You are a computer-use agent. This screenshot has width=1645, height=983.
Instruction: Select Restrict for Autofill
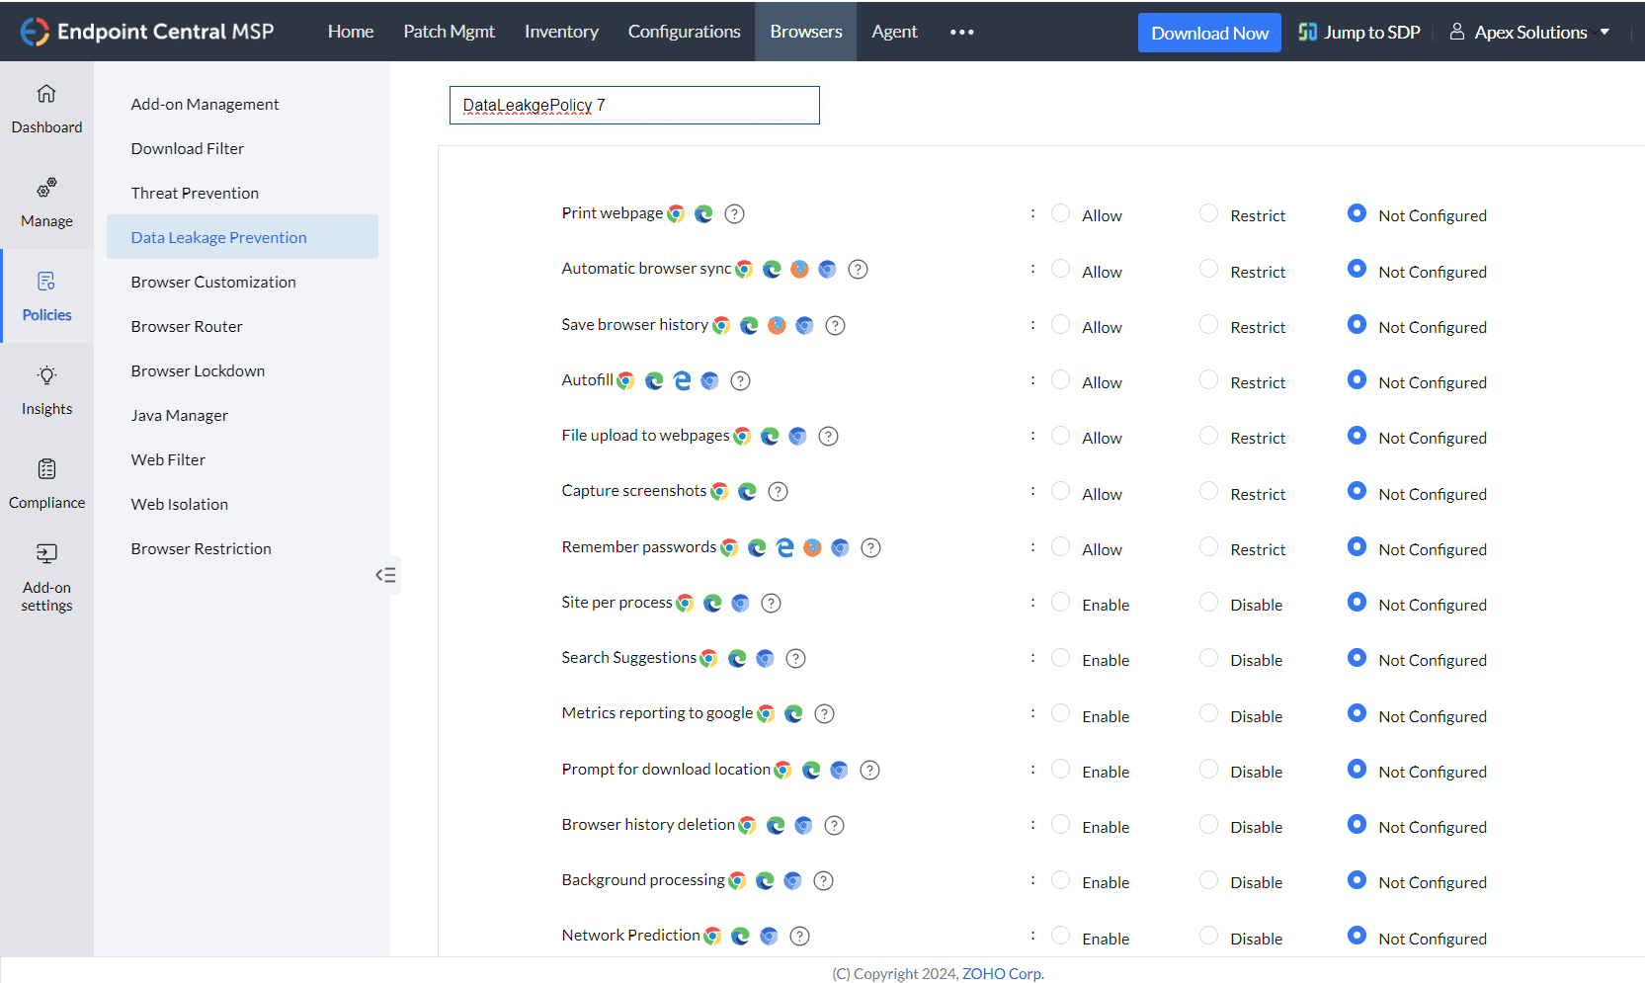1208,380
